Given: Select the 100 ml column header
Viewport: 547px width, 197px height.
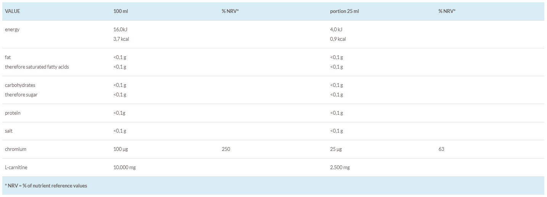Looking at the screenshot, I should coord(120,11).
